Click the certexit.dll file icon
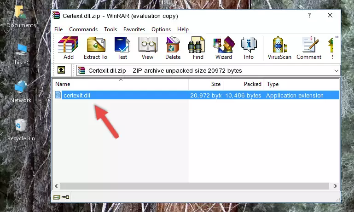This screenshot has width=354, height=212. coord(58,95)
